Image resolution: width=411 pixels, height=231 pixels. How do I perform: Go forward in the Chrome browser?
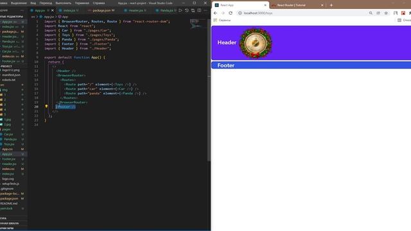pos(223,13)
